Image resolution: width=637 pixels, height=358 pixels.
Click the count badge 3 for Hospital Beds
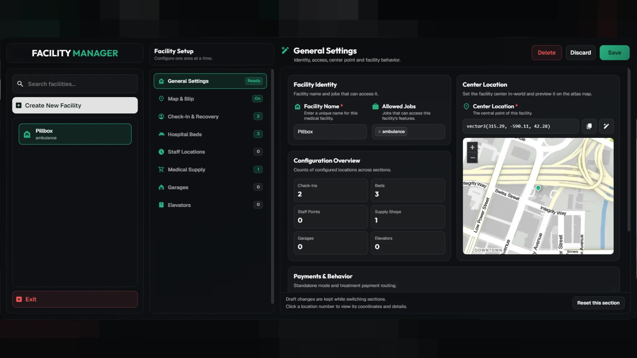pyautogui.click(x=258, y=134)
